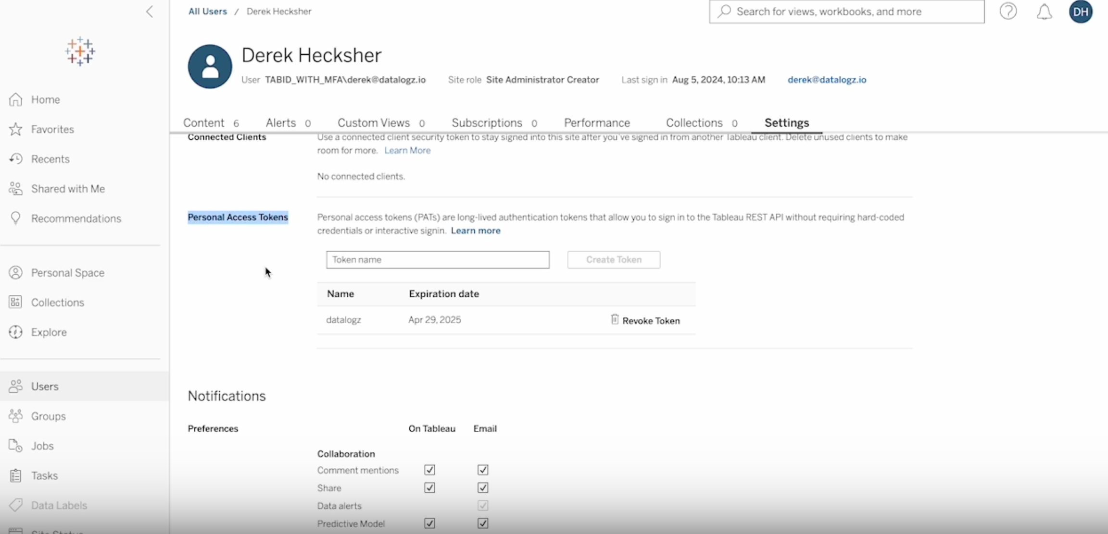Open the notifications bell icon
This screenshot has width=1108, height=534.
[1044, 12]
